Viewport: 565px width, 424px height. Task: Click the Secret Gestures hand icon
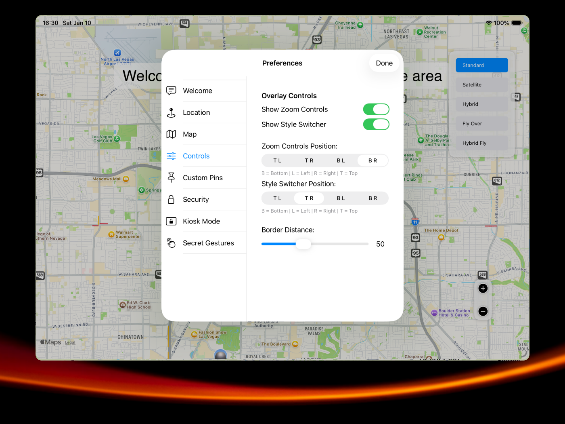(x=171, y=243)
